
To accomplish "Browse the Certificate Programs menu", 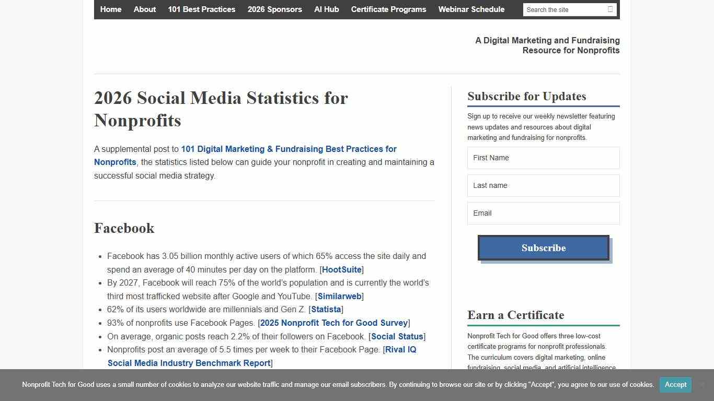I will coord(388,9).
